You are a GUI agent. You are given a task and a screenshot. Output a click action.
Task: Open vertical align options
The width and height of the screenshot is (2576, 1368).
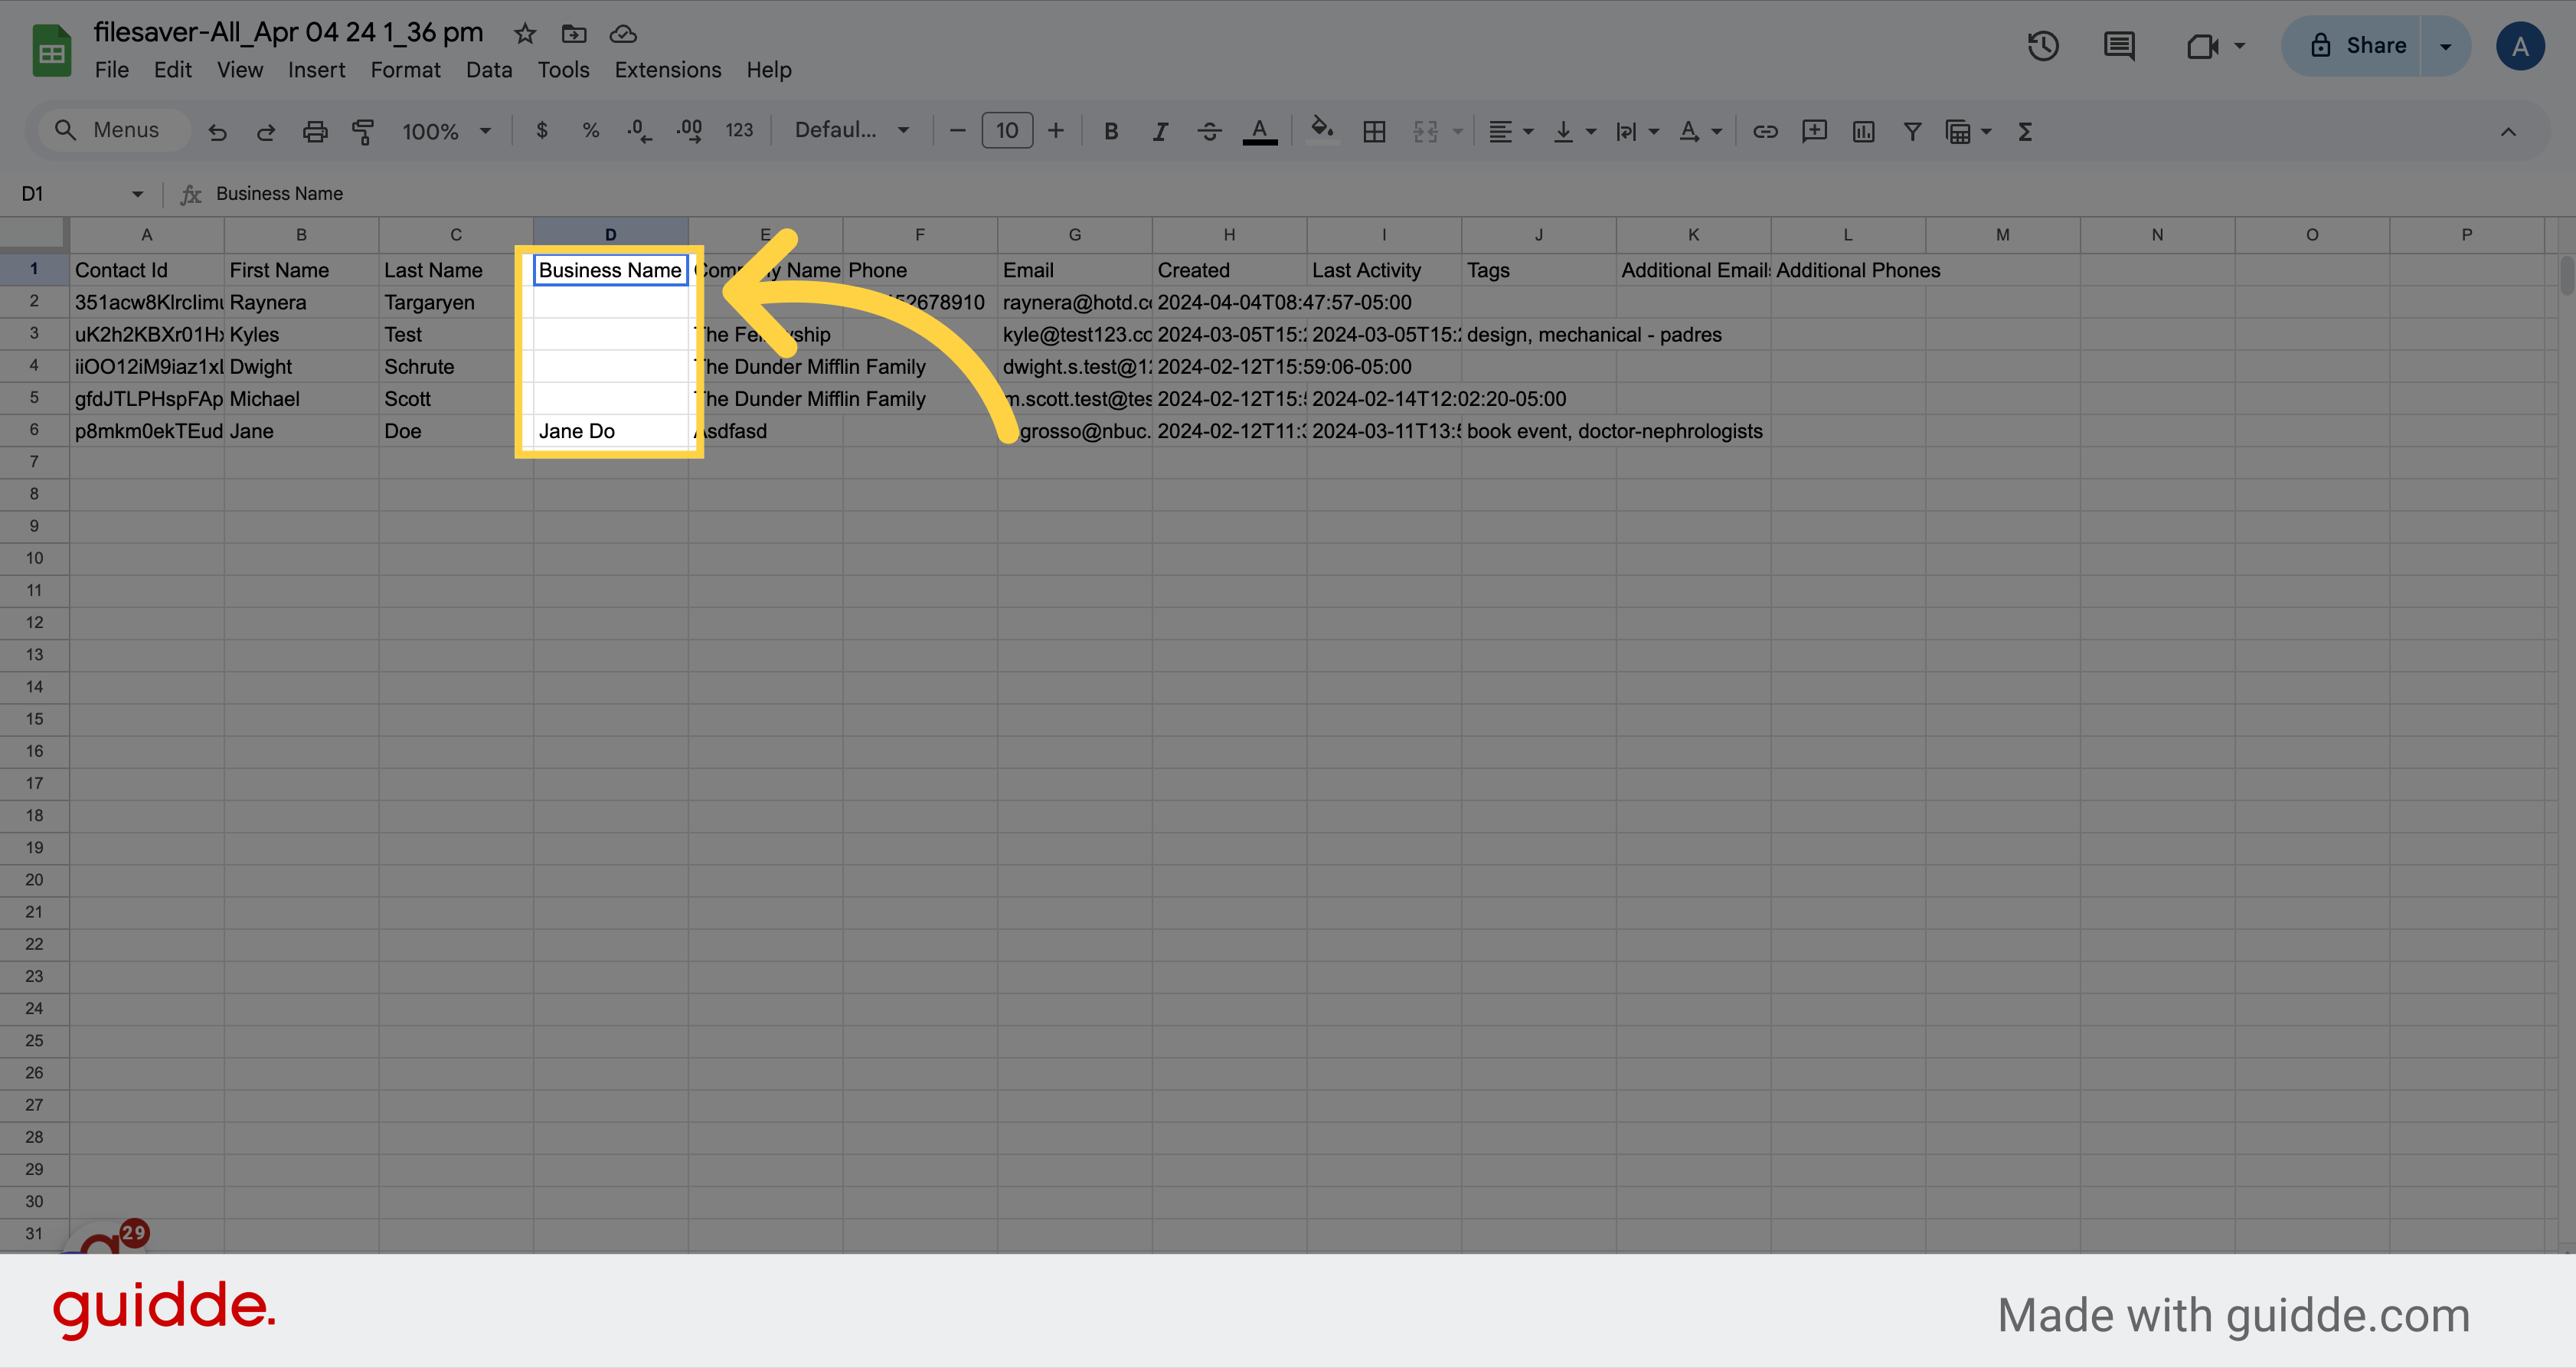1574,131
